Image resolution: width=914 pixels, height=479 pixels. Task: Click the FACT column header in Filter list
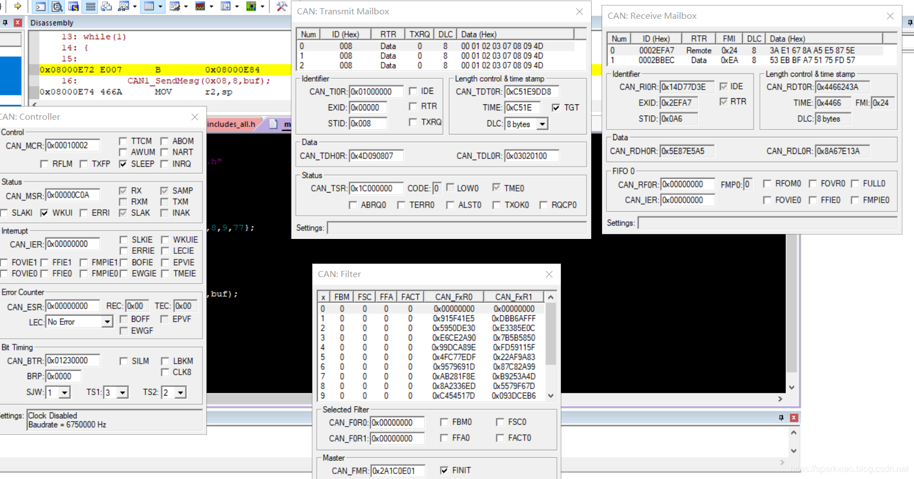click(x=410, y=297)
